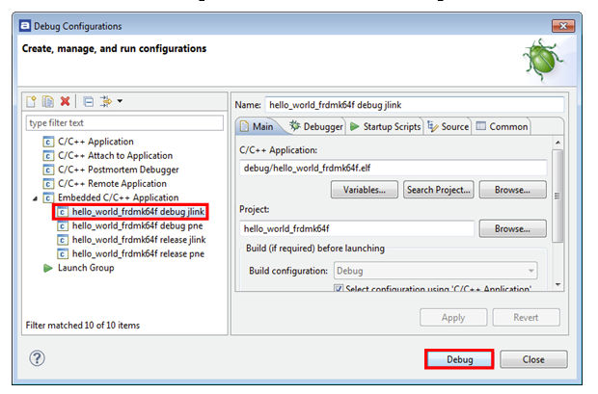
Task: Click the Collapse All icon
Action: pos(88,101)
